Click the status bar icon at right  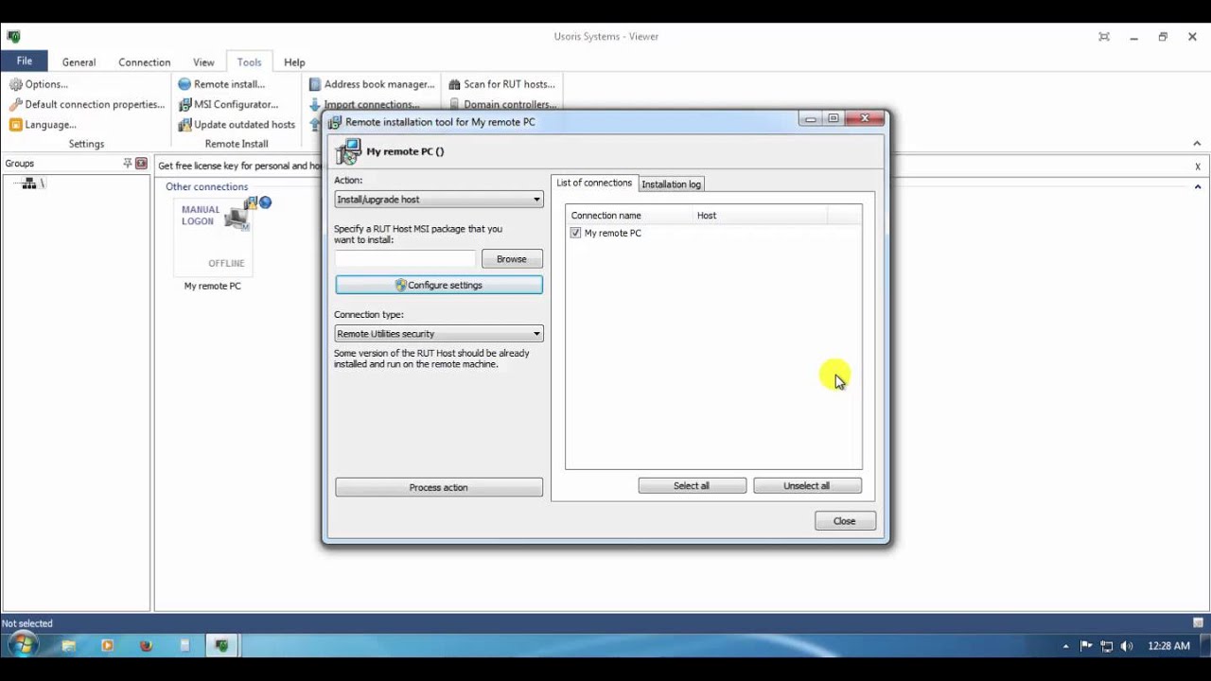1198,623
